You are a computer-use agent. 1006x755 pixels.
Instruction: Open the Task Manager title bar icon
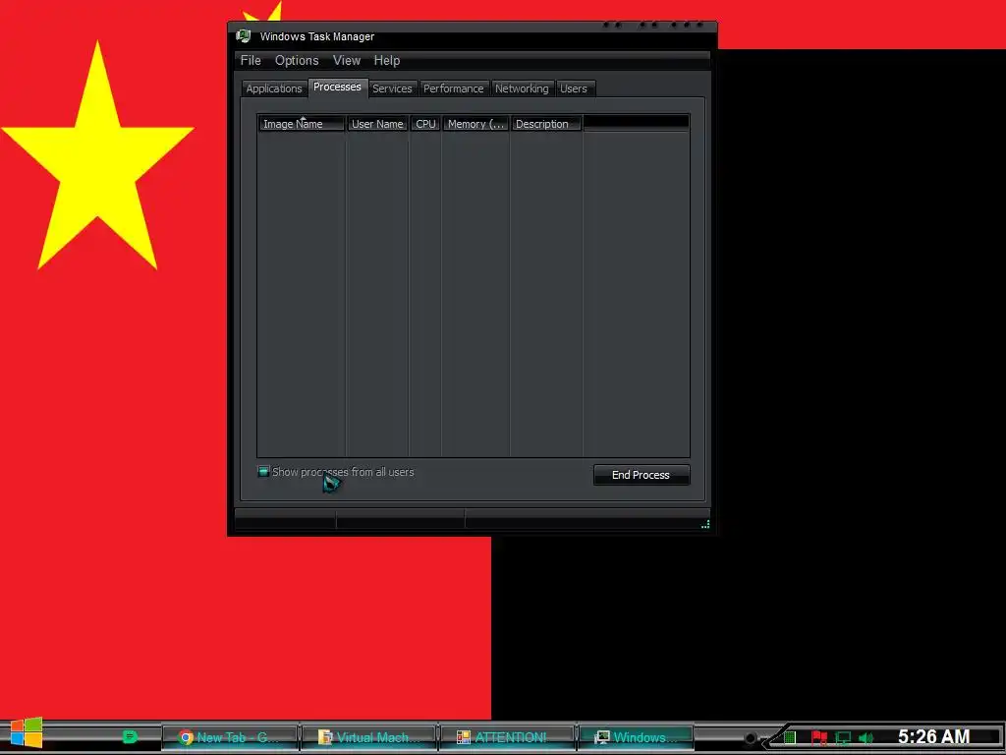click(x=244, y=36)
